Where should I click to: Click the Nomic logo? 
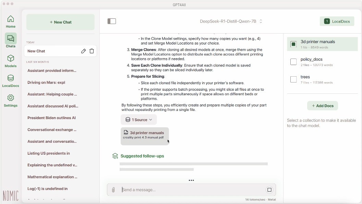click(x=11, y=196)
